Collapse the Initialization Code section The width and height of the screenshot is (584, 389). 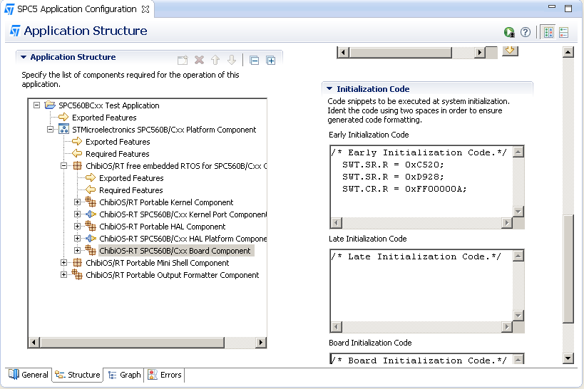(329, 88)
